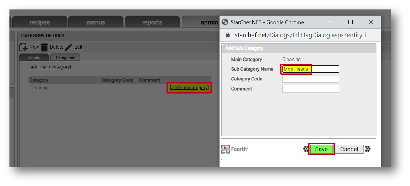This screenshot has height=186, width=410.
Task: Save the new sub category
Action: pyautogui.click(x=321, y=149)
